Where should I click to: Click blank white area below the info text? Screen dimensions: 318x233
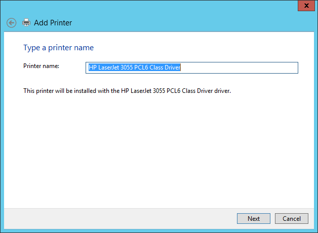[152, 152]
